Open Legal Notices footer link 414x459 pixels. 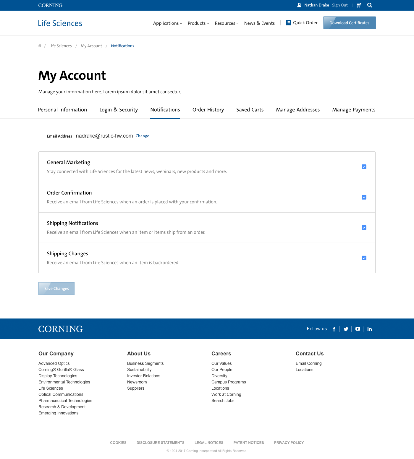[209, 443]
